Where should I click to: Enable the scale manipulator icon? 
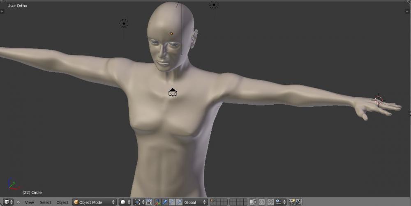pos(179,202)
